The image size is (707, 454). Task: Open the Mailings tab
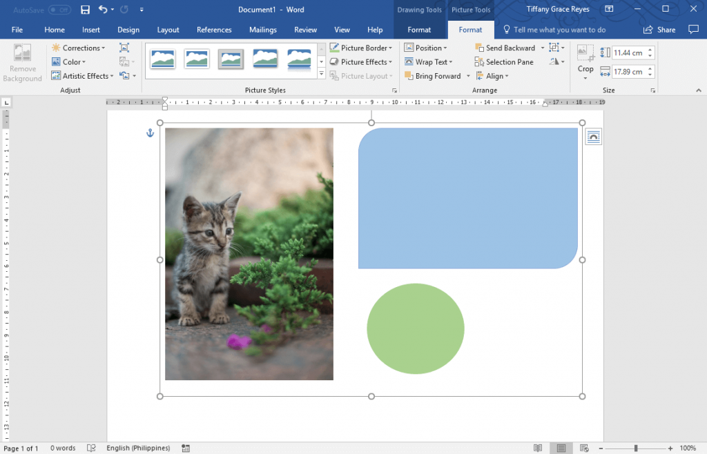[x=262, y=30]
